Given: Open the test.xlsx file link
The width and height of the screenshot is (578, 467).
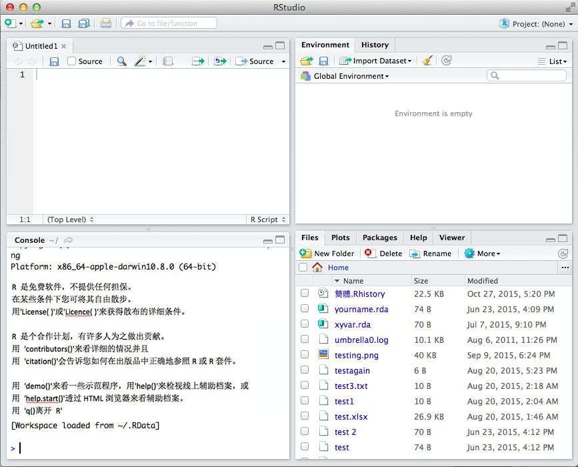Looking at the screenshot, I should (x=351, y=417).
